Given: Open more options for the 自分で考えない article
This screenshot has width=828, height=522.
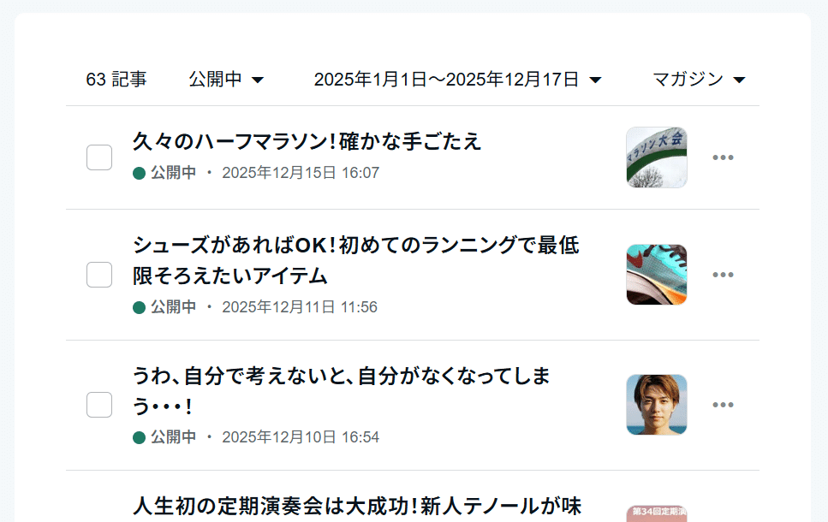Looking at the screenshot, I should pyautogui.click(x=723, y=405).
